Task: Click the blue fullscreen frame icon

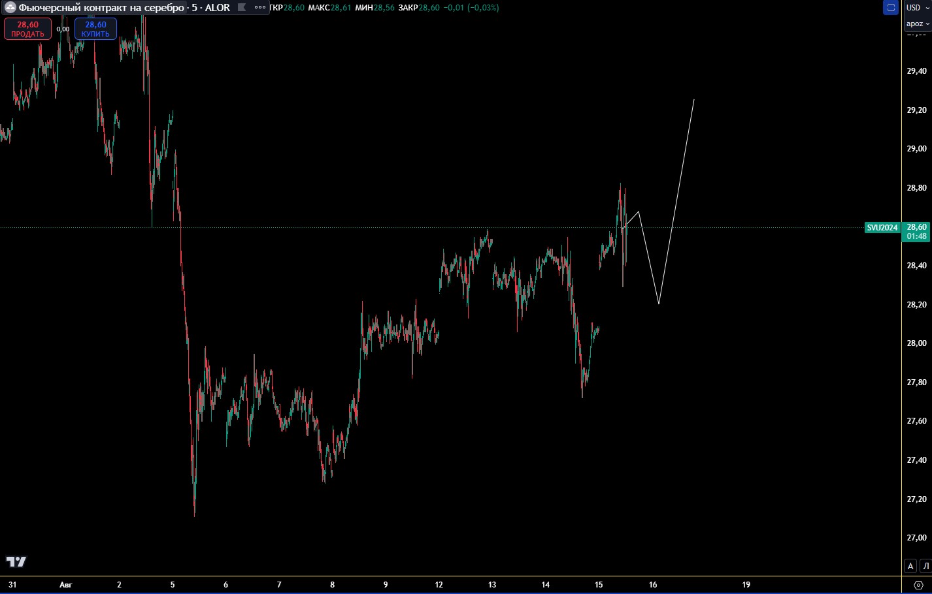Action: tap(890, 8)
